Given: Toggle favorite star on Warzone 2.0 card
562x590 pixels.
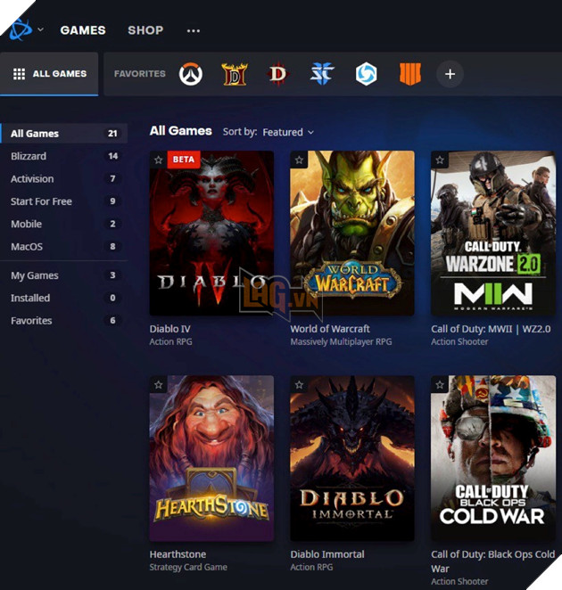Looking at the screenshot, I should (440, 160).
